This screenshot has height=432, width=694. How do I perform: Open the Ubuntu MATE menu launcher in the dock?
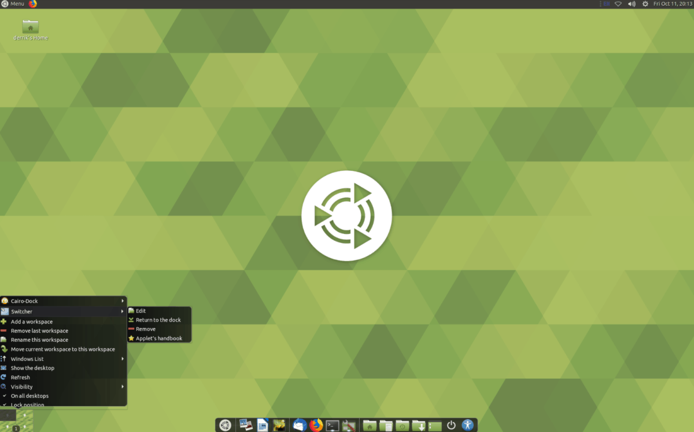click(226, 423)
